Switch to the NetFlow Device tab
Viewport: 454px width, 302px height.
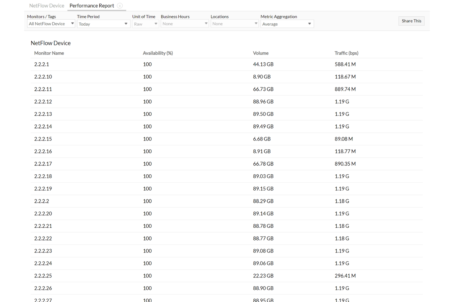[x=46, y=6]
